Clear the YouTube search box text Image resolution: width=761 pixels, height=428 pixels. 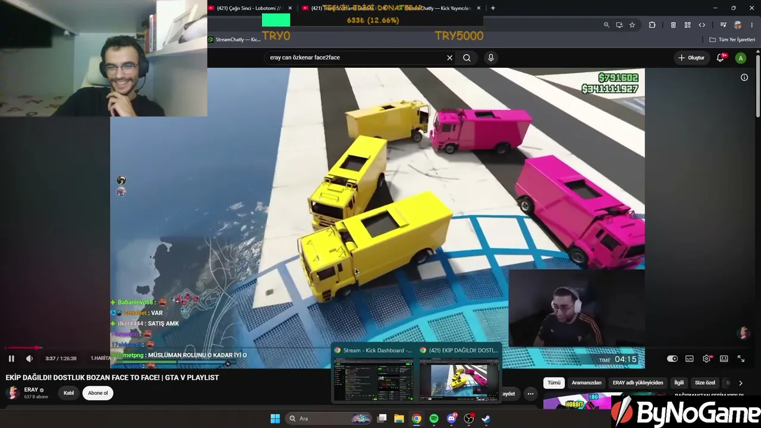(449, 58)
